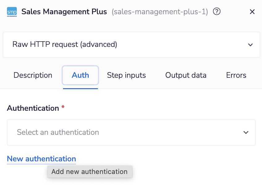View the Output data tab
The height and width of the screenshot is (190, 262).
pyautogui.click(x=186, y=75)
